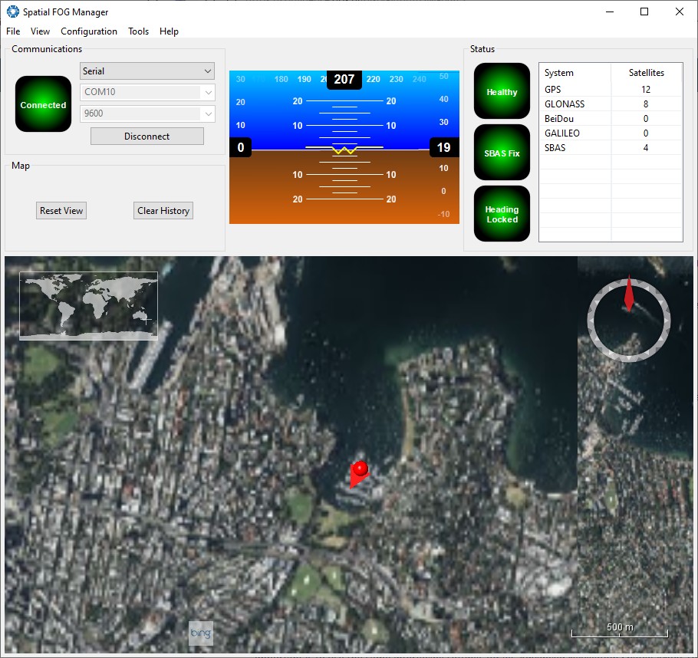Open the Configuration menu
Image resolution: width=698 pixels, height=658 pixels.
[x=89, y=31]
